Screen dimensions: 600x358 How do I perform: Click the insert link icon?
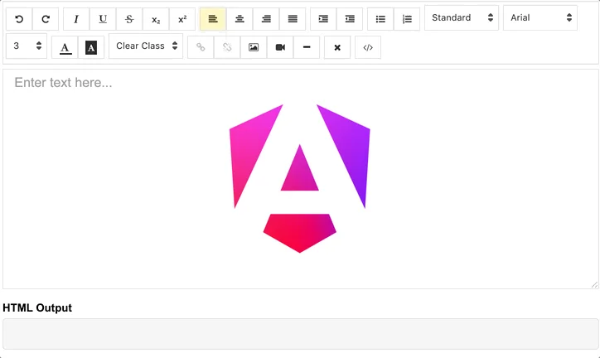coord(201,47)
